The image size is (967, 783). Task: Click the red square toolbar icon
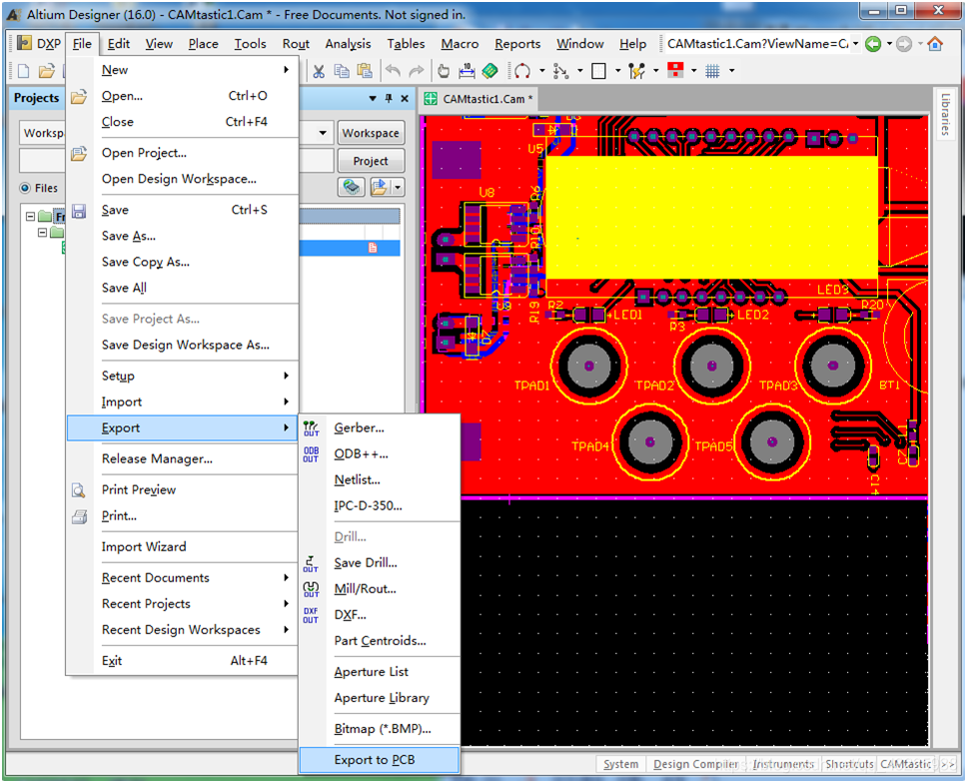(x=675, y=70)
